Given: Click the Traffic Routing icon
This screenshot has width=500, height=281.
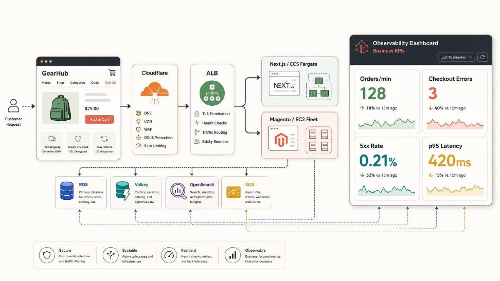Looking at the screenshot, I should click(x=197, y=132).
